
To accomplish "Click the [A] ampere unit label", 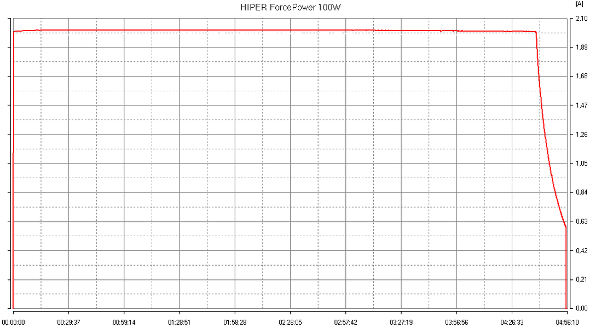I will (x=579, y=4).
